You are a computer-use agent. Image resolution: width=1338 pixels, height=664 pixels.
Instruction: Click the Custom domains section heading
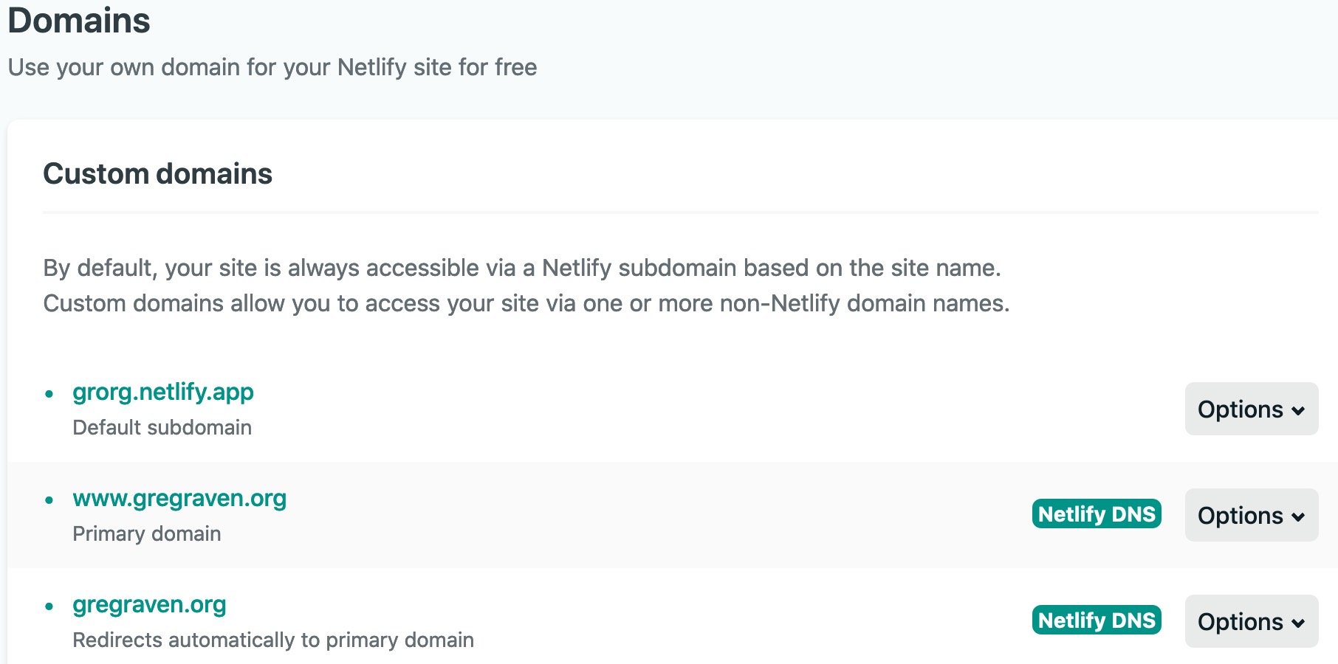tap(157, 174)
